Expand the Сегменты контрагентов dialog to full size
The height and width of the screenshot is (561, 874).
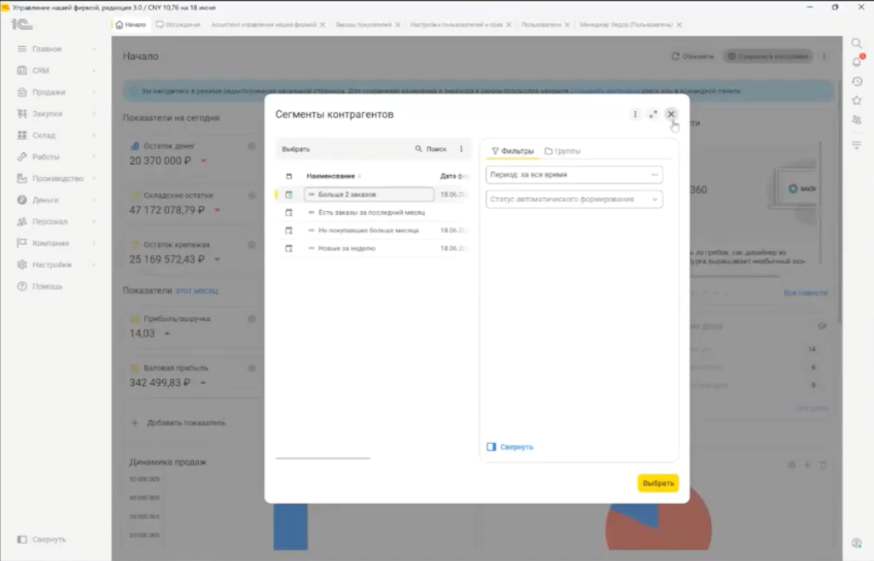point(653,114)
